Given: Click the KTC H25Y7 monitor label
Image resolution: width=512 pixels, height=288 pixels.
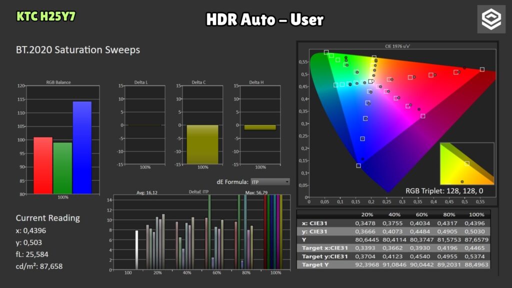Looking at the screenshot, I should [46, 16].
